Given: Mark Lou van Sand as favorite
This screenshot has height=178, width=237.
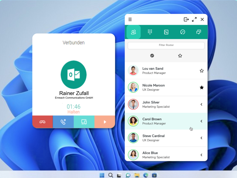Looking at the screenshot, I should tap(202, 71).
